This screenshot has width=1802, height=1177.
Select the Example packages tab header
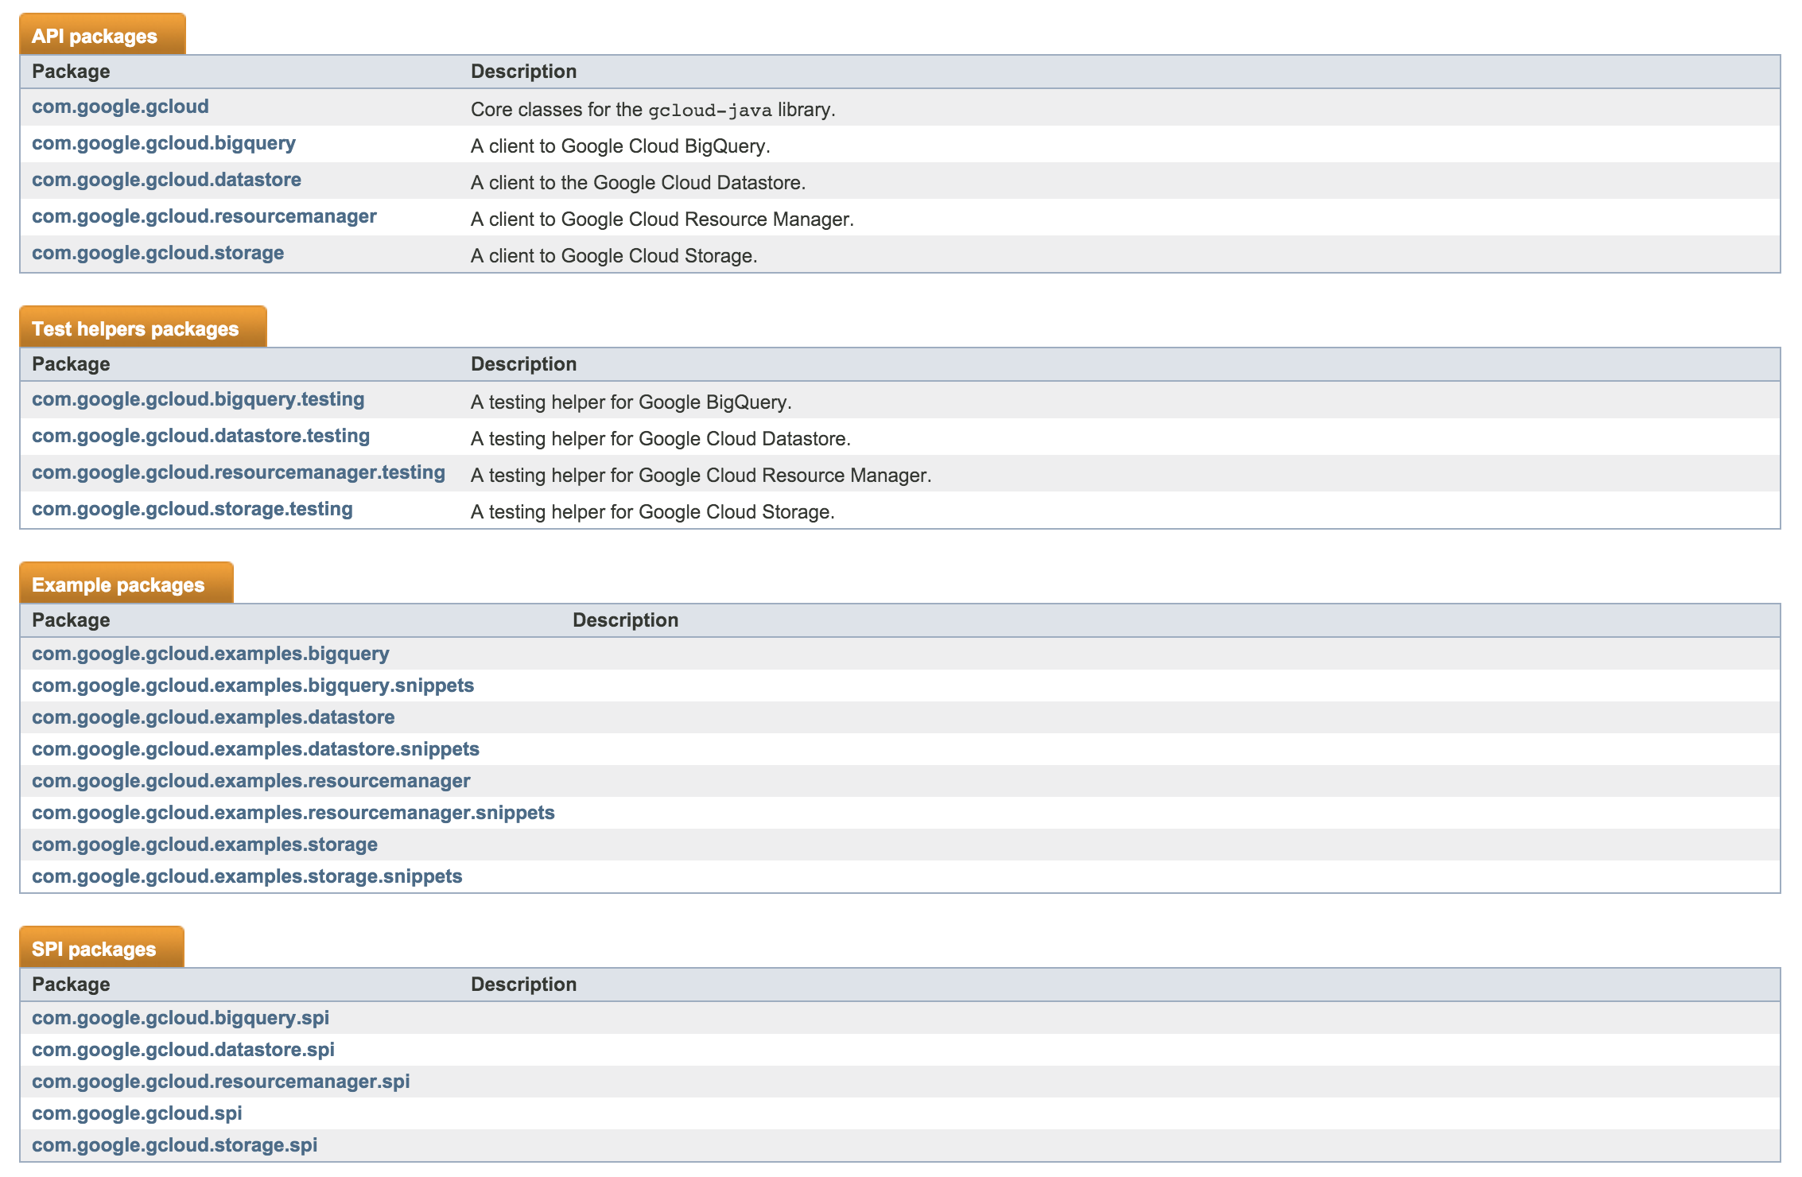(126, 583)
